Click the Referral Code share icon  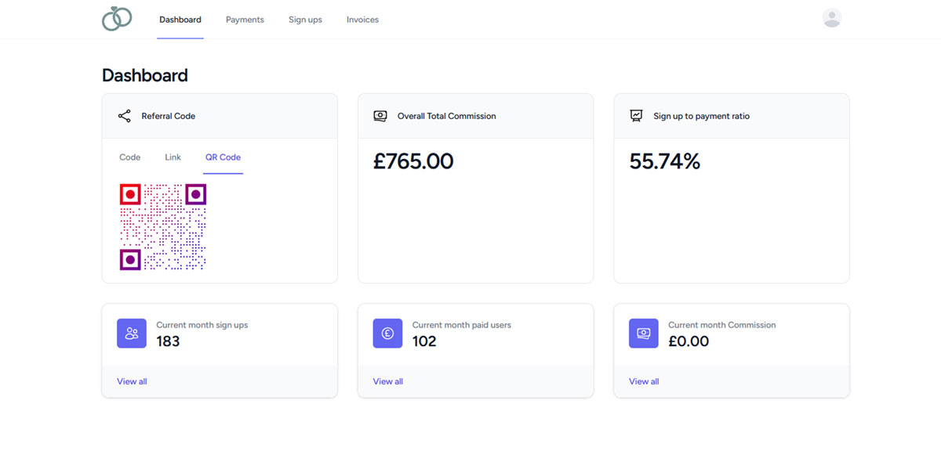click(x=124, y=115)
